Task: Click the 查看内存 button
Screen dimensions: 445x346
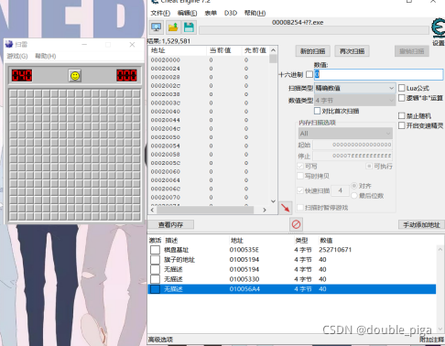Action: (x=170, y=225)
